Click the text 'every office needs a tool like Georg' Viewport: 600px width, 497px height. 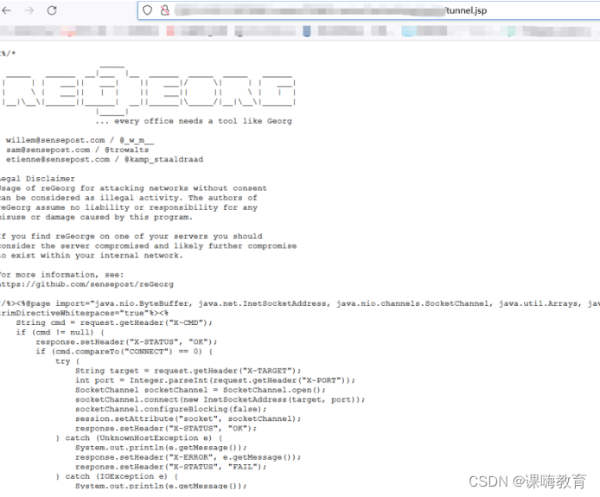coord(203,121)
